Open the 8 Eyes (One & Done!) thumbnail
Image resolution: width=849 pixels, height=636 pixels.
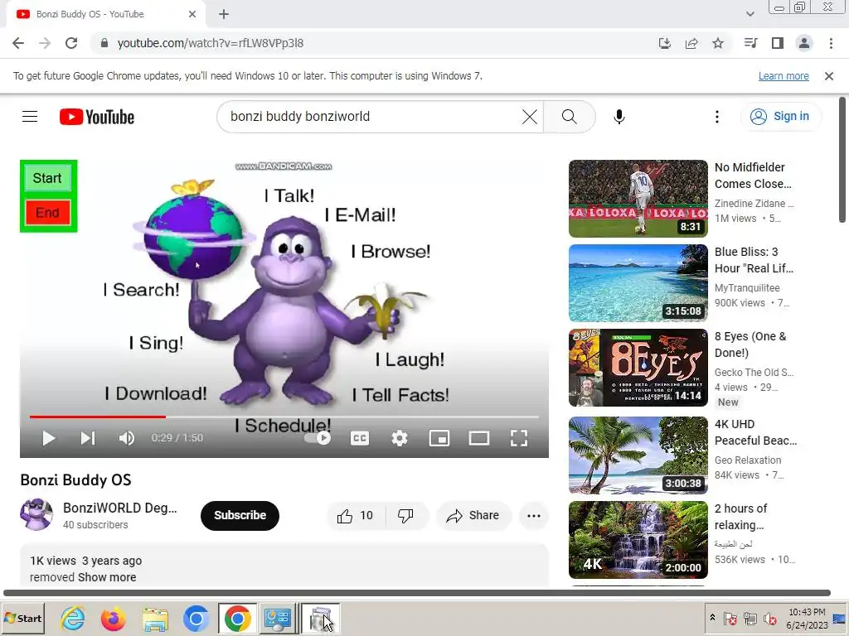click(x=638, y=368)
